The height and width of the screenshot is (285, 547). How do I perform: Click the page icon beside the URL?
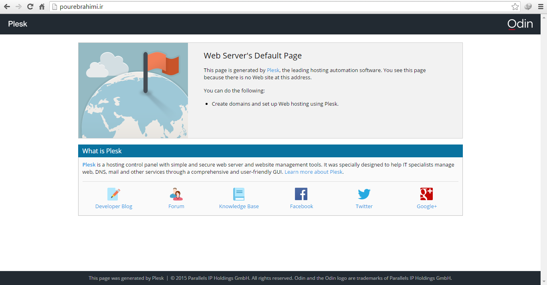pos(55,7)
